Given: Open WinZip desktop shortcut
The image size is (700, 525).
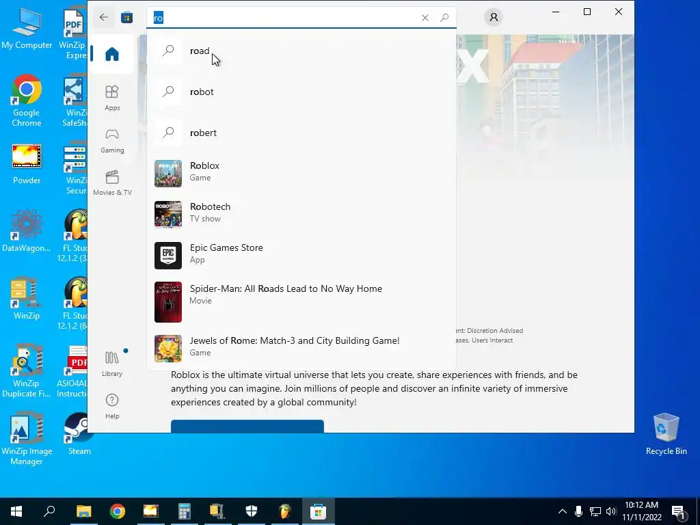Looking at the screenshot, I should (27, 299).
